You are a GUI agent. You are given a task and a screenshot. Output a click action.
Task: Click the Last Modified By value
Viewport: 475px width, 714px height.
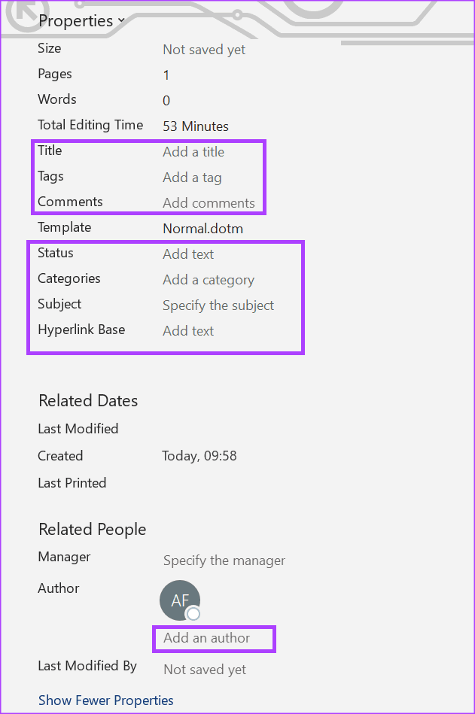coord(205,670)
